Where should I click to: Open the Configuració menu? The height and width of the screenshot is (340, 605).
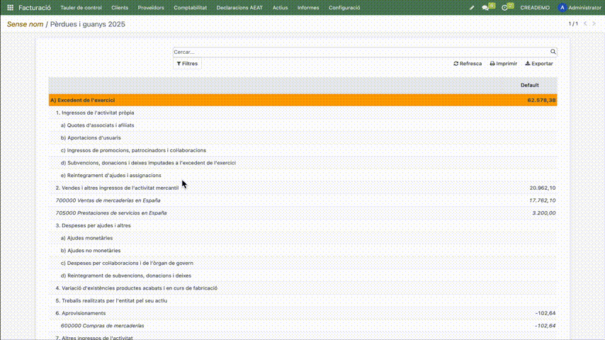click(x=344, y=8)
